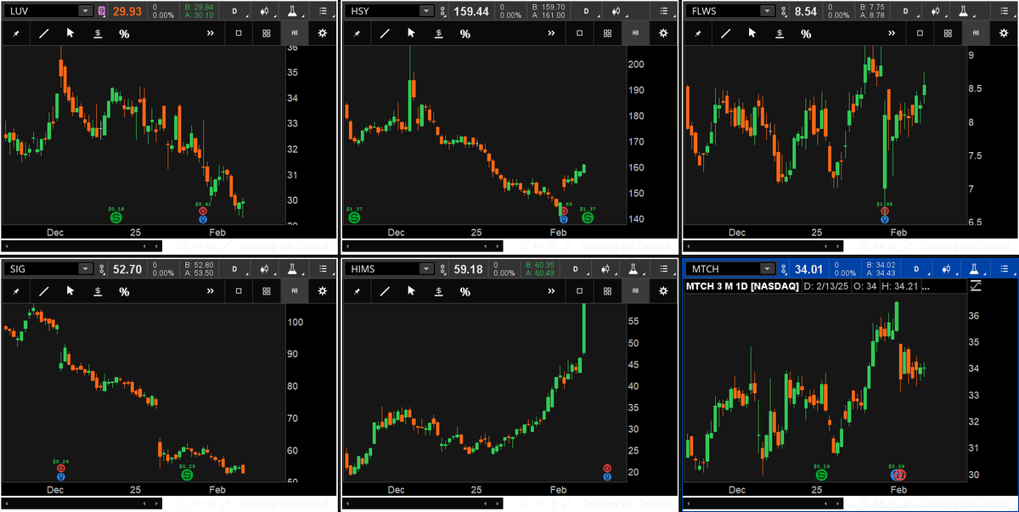
Task: Select the trendline drawing tool in LUV chart
Action: click(x=44, y=33)
